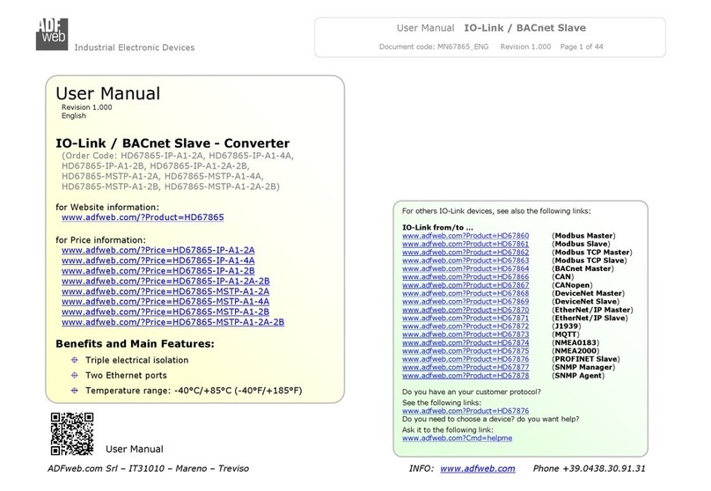Open the HD67875 NMEA2000 product link
The width and height of the screenshot is (711, 491).
[x=465, y=351]
